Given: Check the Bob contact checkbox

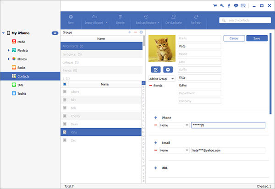Looking at the screenshot, I should (x=65, y=108).
